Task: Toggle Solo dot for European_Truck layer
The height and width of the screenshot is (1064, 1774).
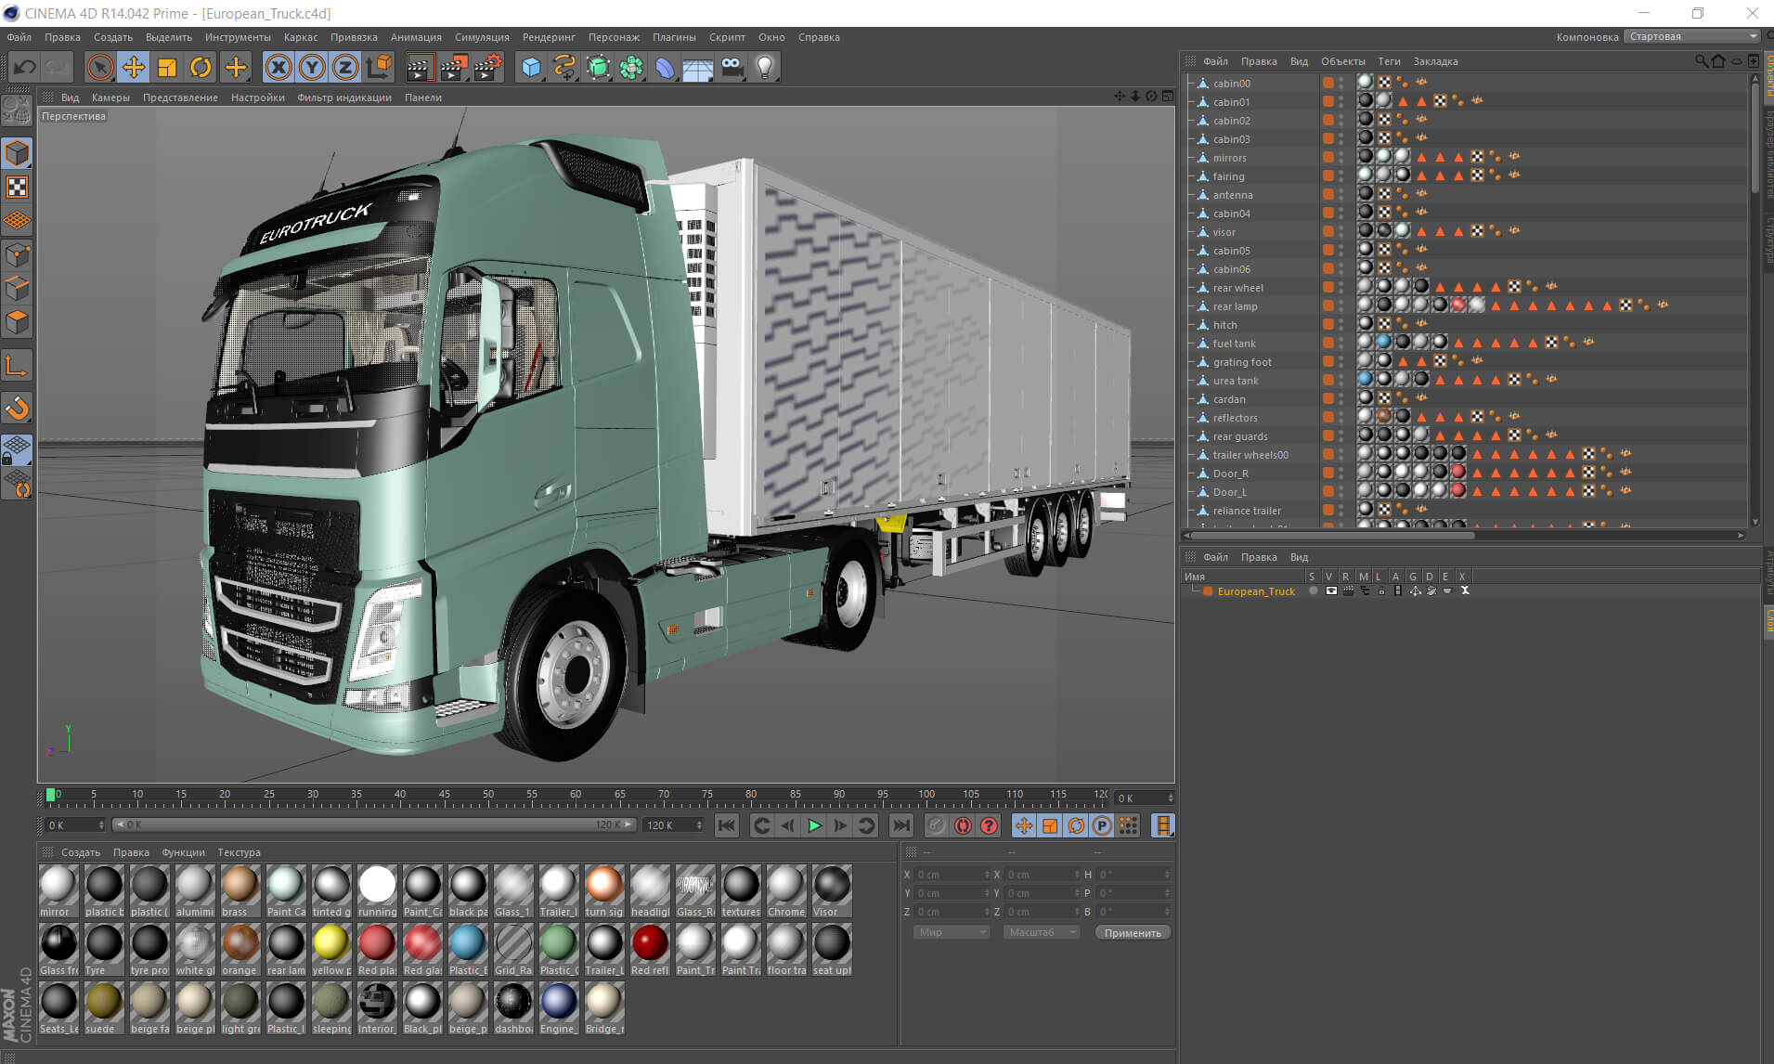Action: pos(1313,591)
